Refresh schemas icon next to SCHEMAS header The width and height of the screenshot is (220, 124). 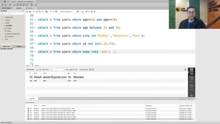point(23,11)
